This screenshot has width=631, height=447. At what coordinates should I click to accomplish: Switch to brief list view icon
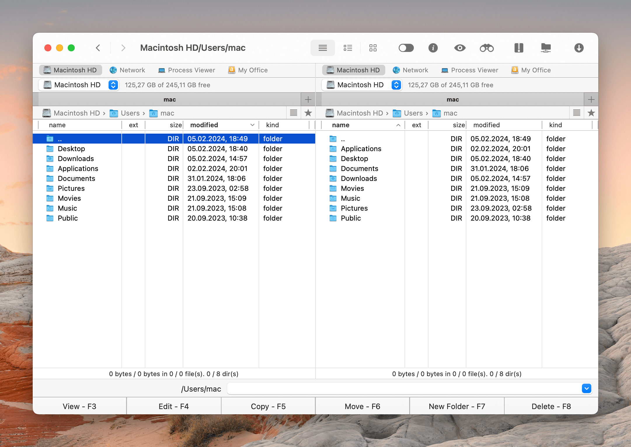[348, 48]
